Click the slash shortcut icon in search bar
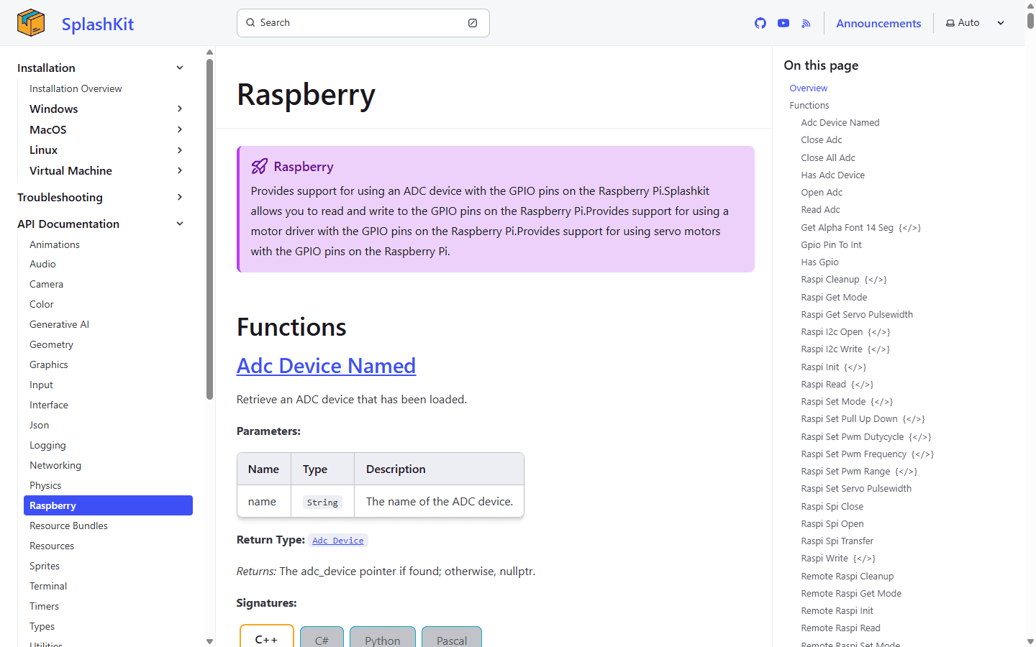Screen dimensions: 1036x647 point(473,22)
